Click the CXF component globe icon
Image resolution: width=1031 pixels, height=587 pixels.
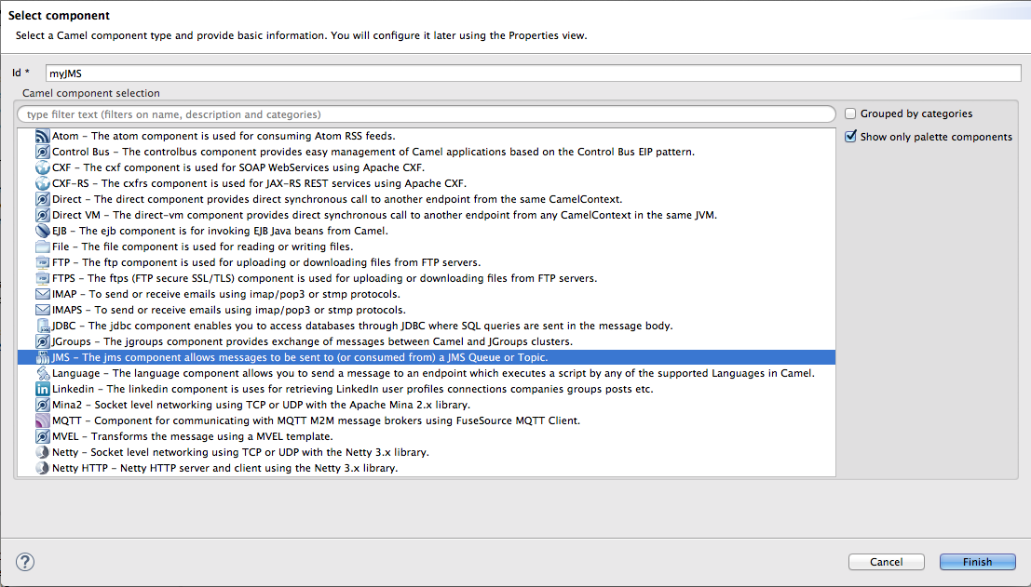coord(43,167)
